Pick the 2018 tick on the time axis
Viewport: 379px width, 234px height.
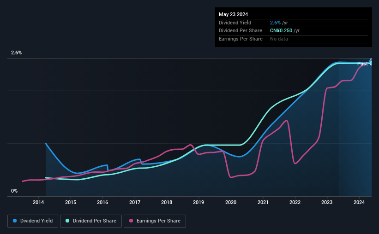click(167, 202)
